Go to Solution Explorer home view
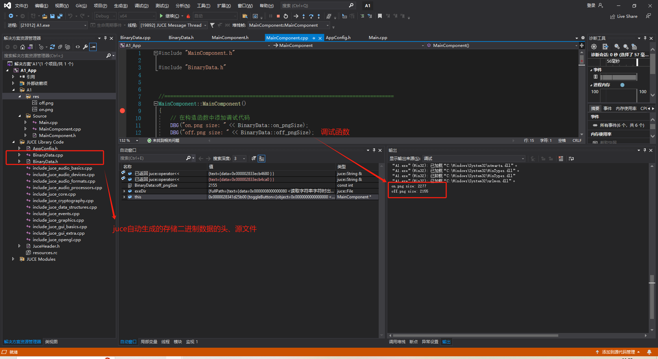 click(23, 47)
